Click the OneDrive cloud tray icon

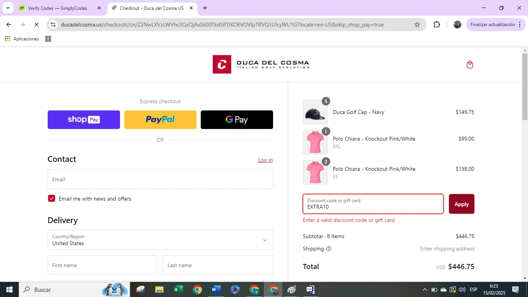[x=444, y=290]
